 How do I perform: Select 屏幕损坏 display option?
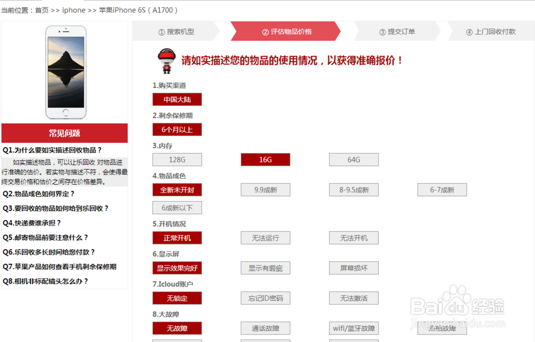[354, 268]
